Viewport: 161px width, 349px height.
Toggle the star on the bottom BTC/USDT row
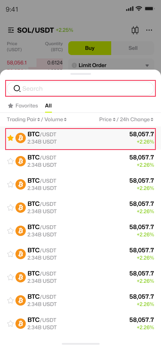click(10, 323)
